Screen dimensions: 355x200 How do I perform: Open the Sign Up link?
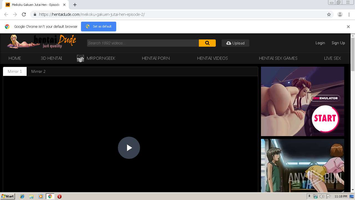pyautogui.click(x=338, y=43)
